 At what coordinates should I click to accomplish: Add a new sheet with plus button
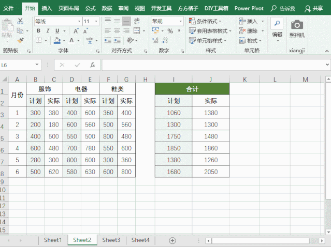tap(172, 240)
